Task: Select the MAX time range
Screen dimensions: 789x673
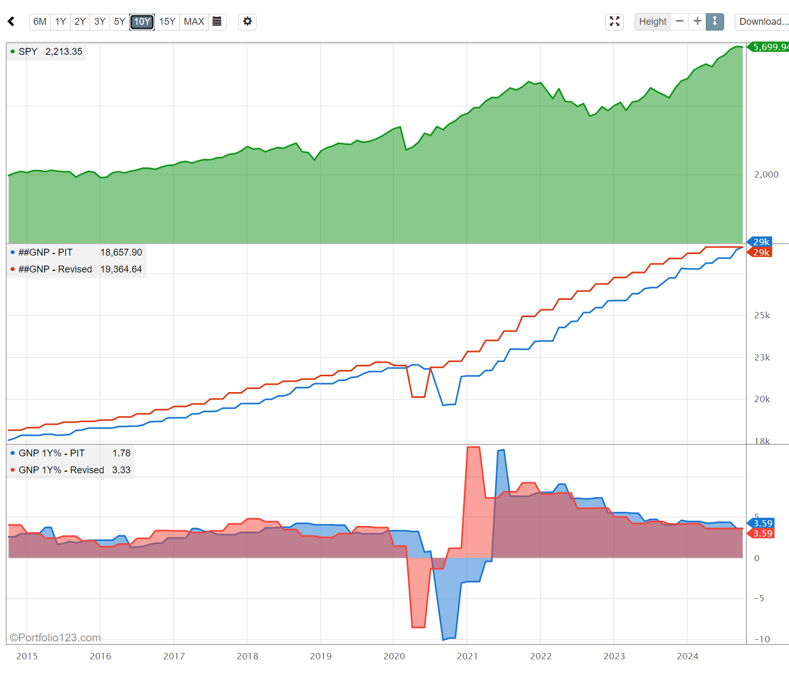Action: [x=194, y=22]
